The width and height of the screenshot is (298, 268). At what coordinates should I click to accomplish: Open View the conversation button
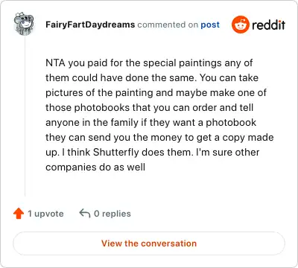[x=149, y=243]
